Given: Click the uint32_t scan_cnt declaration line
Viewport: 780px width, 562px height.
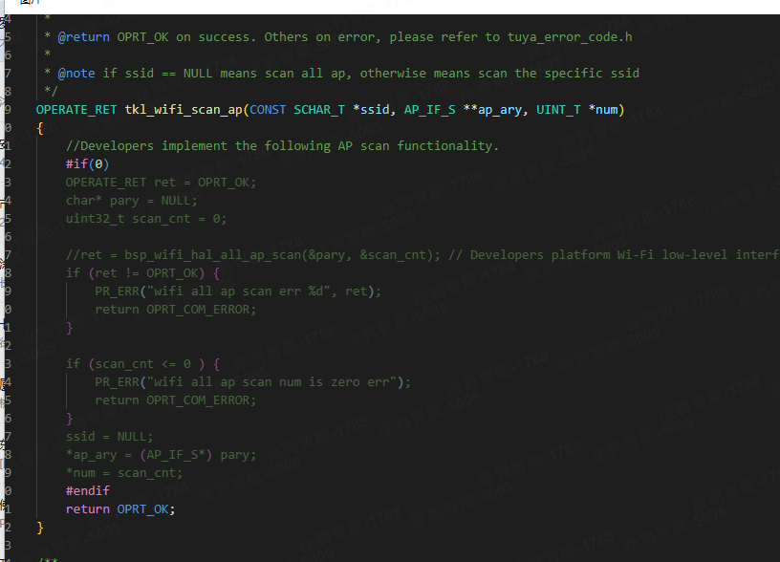Looking at the screenshot, I should pyautogui.click(x=145, y=219).
